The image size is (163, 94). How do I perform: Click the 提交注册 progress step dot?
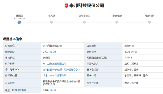pos(117,22)
